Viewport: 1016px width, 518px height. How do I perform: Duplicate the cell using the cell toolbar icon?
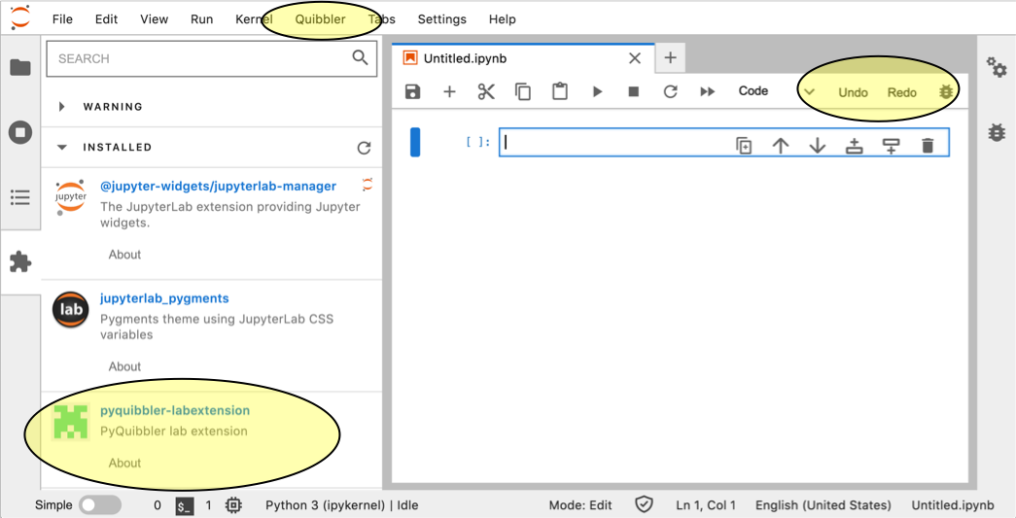coord(744,146)
